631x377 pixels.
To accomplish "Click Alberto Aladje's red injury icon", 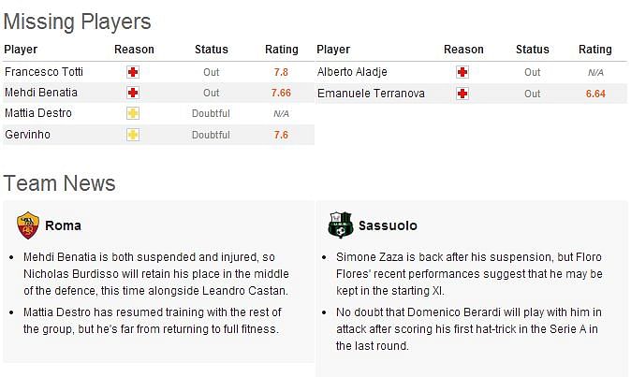I will (462, 72).
